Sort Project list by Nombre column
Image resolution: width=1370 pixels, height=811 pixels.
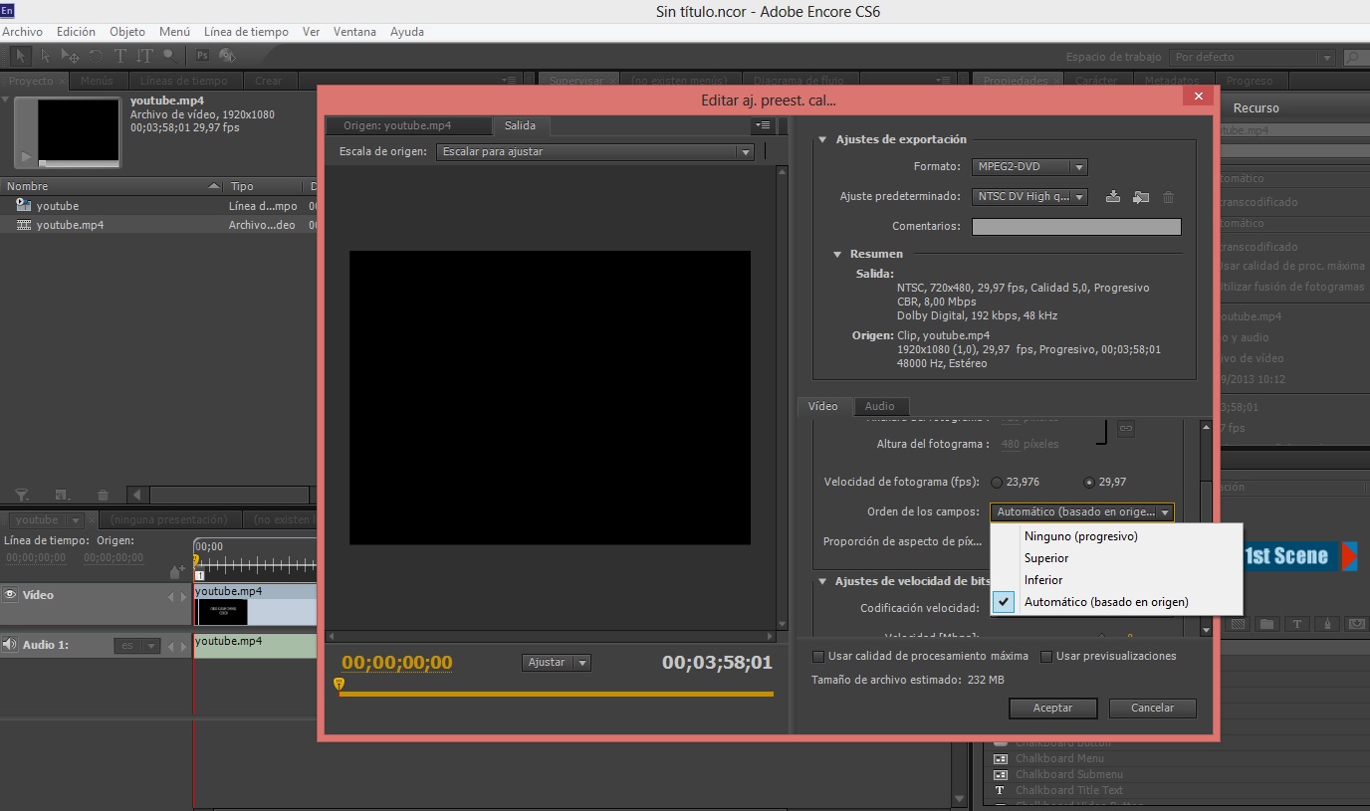coord(113,187)
